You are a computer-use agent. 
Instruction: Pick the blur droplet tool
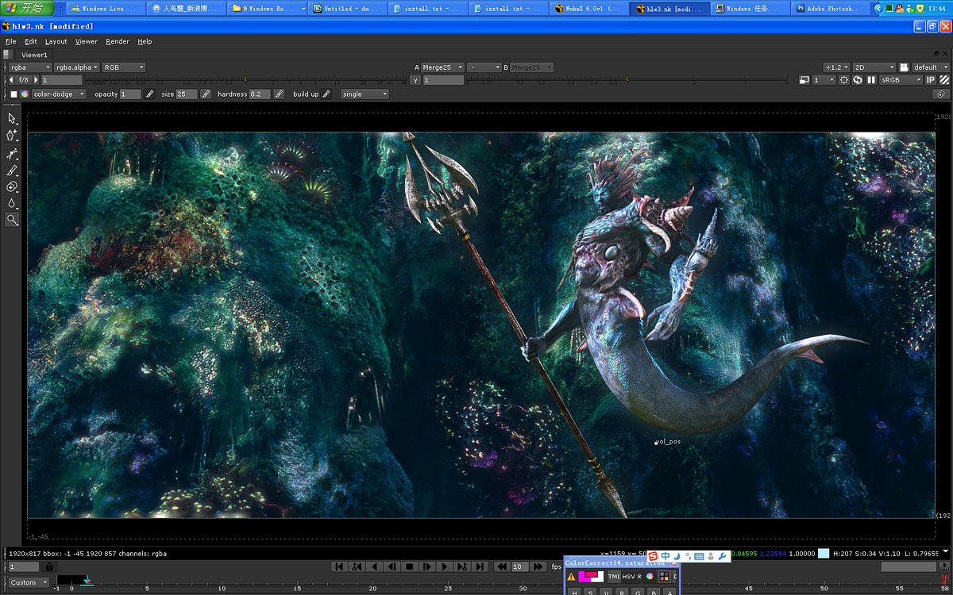12,204
